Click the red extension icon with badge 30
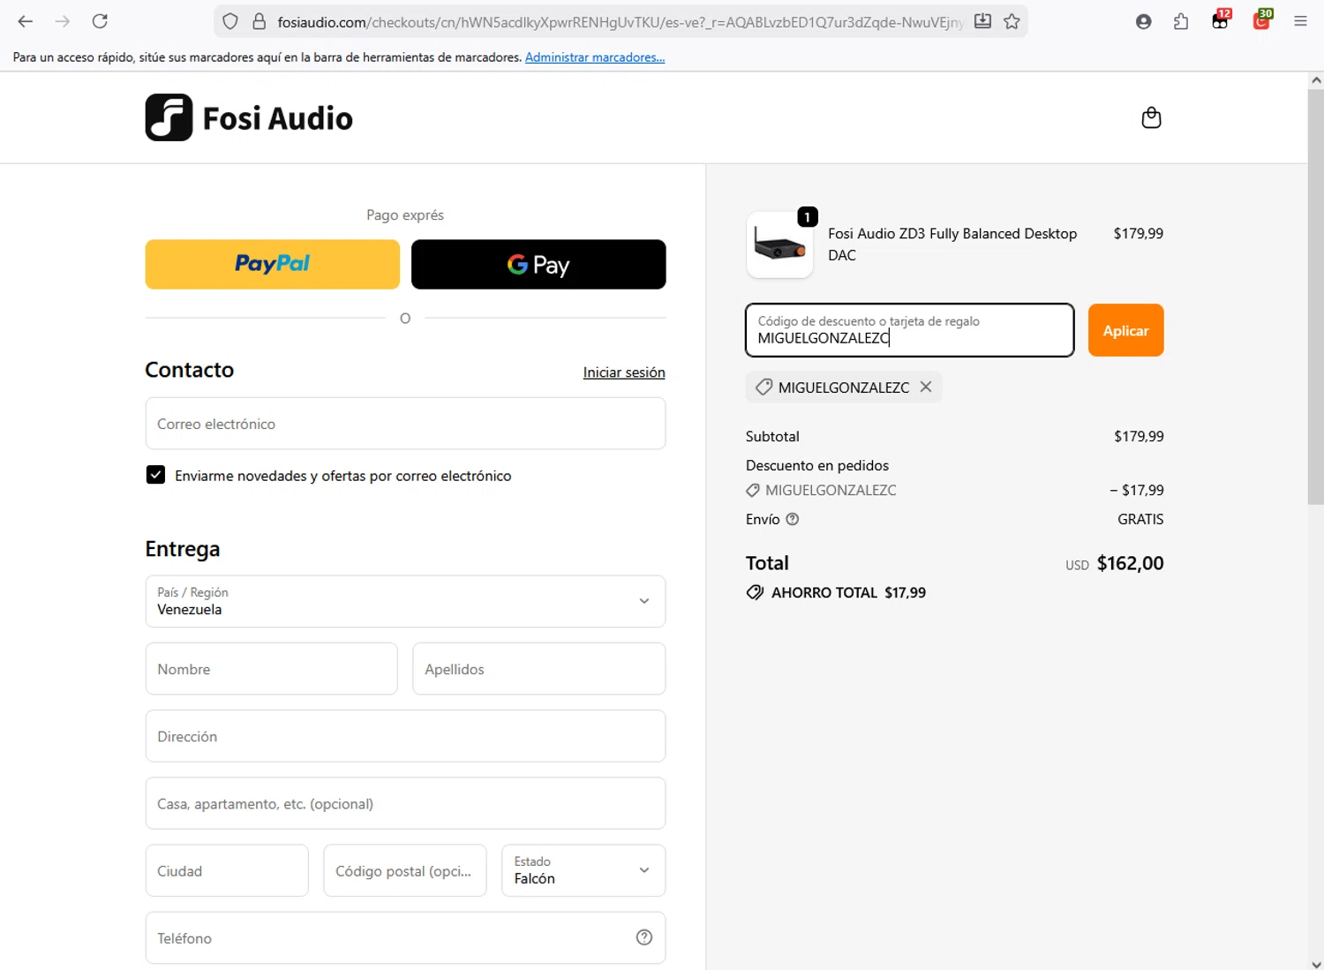1324x970 pixels. pos(1262,20)
